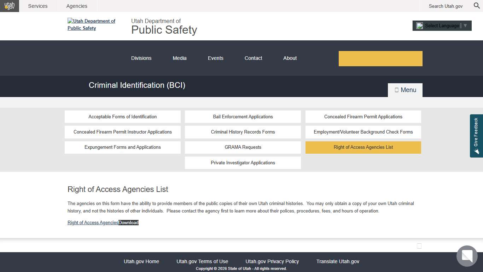The height and width of the screenshot is (272, 483).
Task: Click the search magnifier icon
Action: [476, 6]
